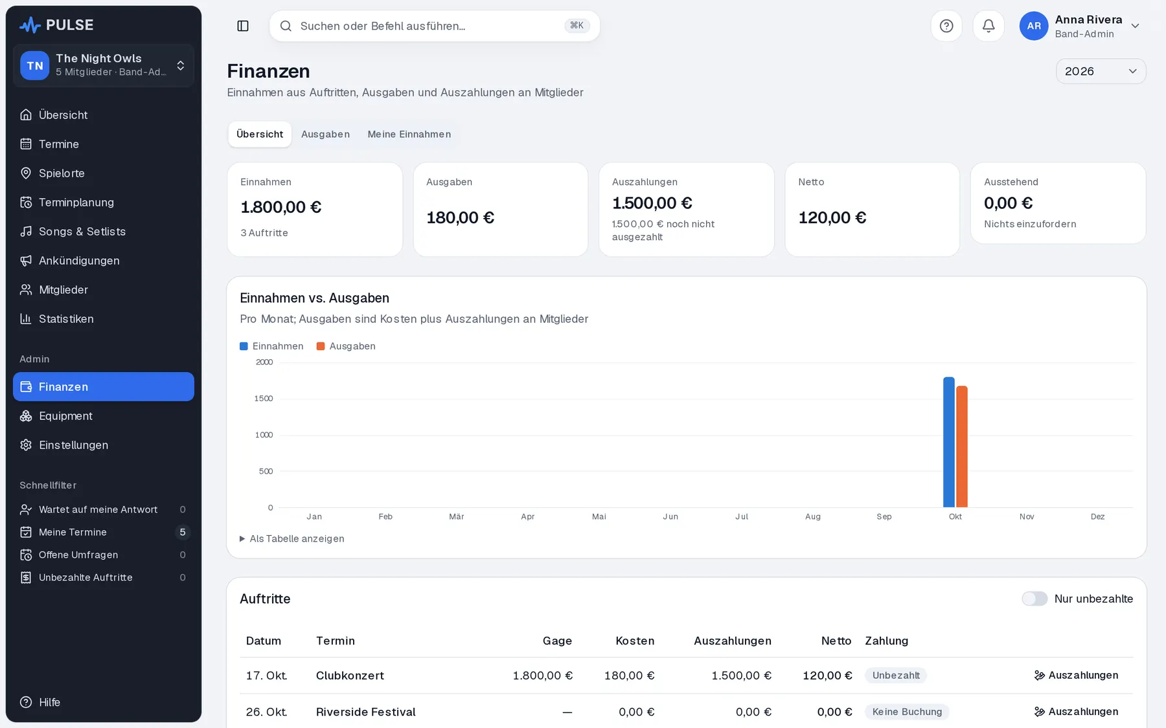
Task: Switch to the Meine Einnahmen tab
Action: tap(409, 134)
